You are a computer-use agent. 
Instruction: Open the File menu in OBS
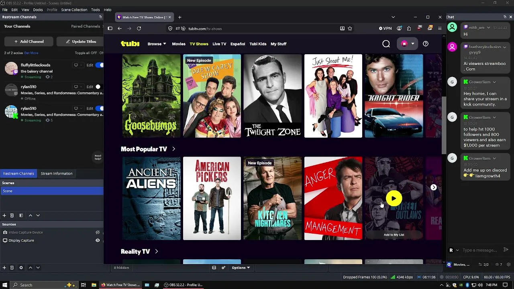[x=5, y=10]
